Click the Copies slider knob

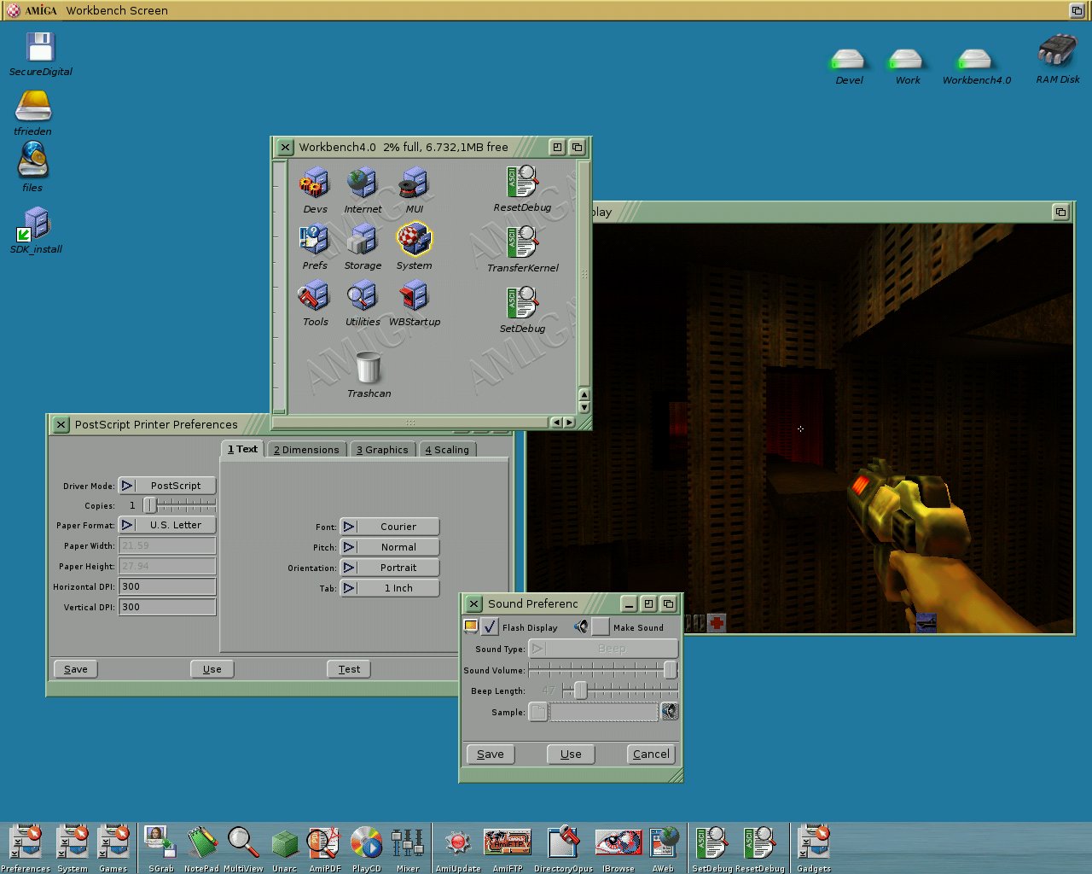point(149,505)
